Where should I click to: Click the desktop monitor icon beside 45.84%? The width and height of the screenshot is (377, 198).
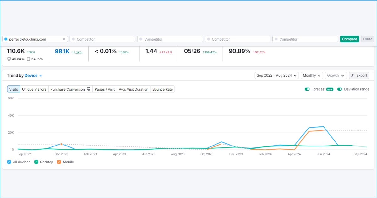point(9,59)
